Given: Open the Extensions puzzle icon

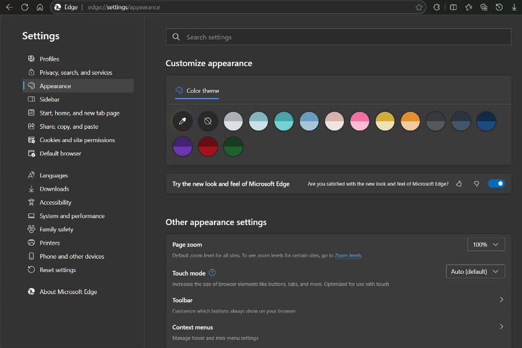Looking at the screenshot, I should pos(436,7).
